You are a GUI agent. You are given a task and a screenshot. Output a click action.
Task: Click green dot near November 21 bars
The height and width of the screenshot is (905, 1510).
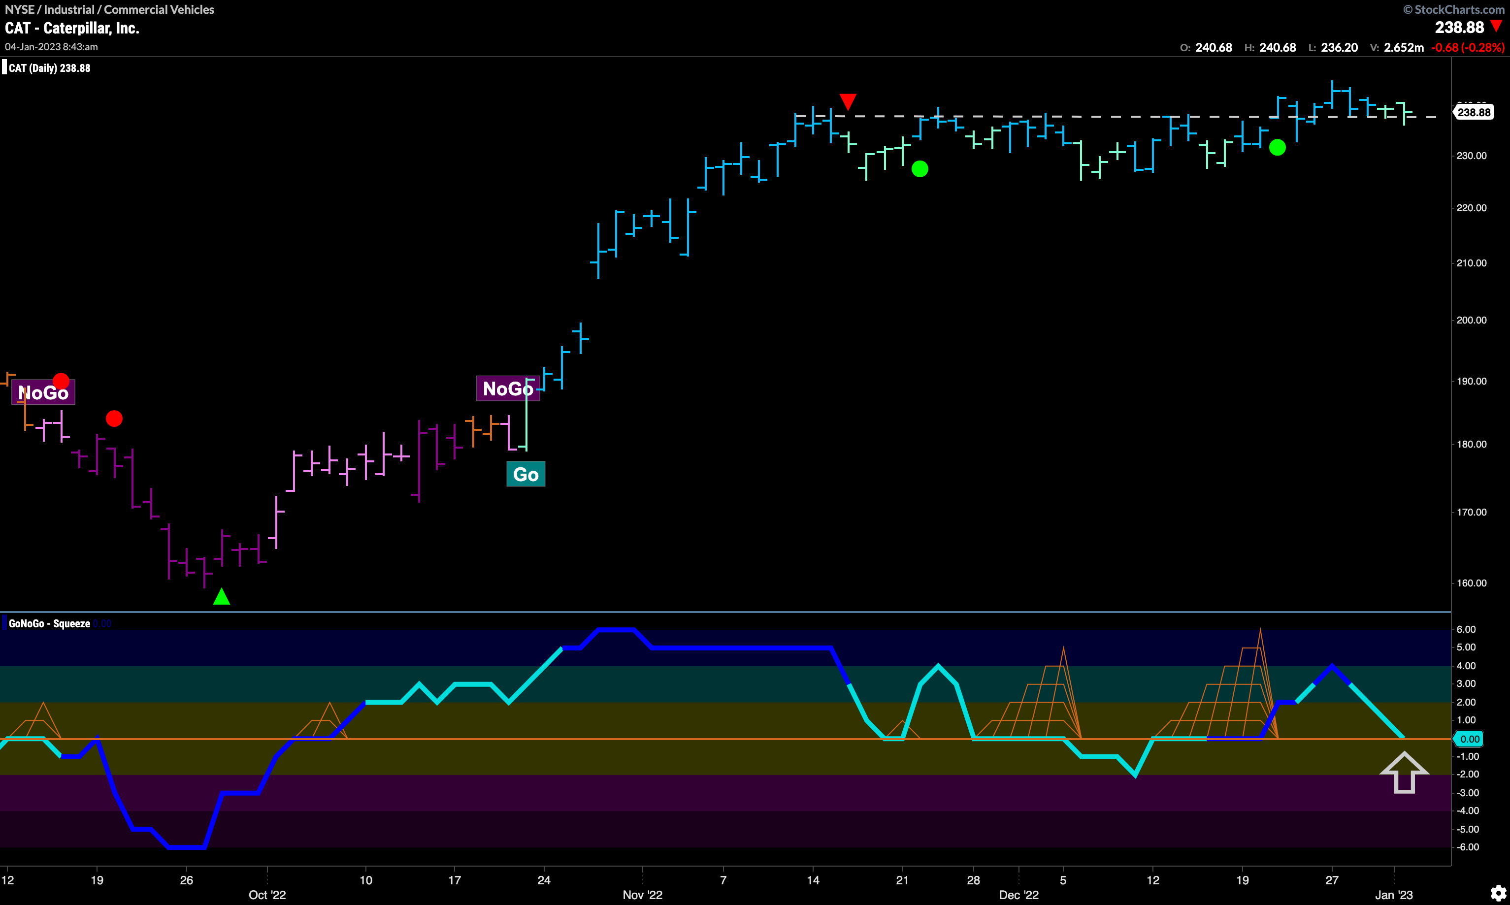pyautogui.click(x=919, y=169)
